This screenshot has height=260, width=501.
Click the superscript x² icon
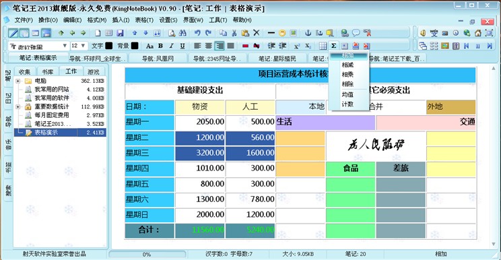pyautogui.click(x=297, y=46)
